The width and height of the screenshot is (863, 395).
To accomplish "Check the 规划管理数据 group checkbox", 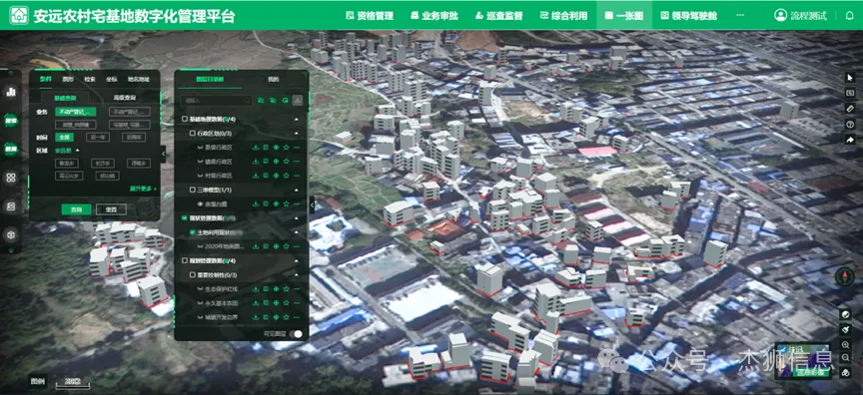I will tap(185, 260).
